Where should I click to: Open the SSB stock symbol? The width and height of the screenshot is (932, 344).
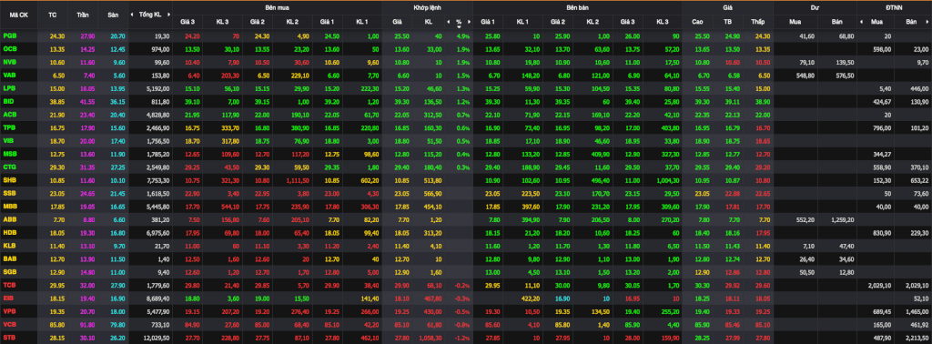click(10, 193)
